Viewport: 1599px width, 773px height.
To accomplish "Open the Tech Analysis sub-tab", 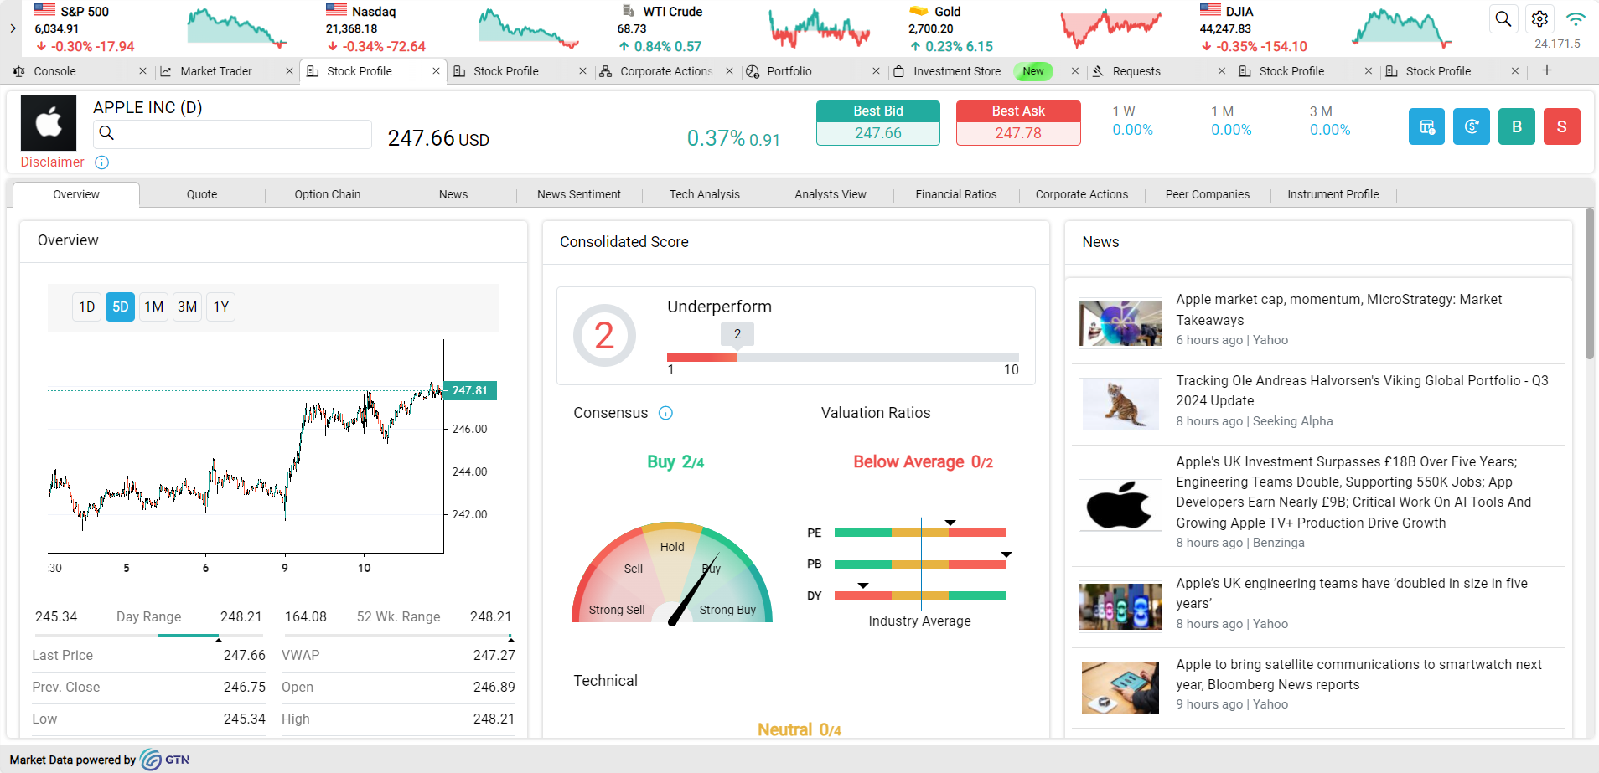I will point(705,194).
